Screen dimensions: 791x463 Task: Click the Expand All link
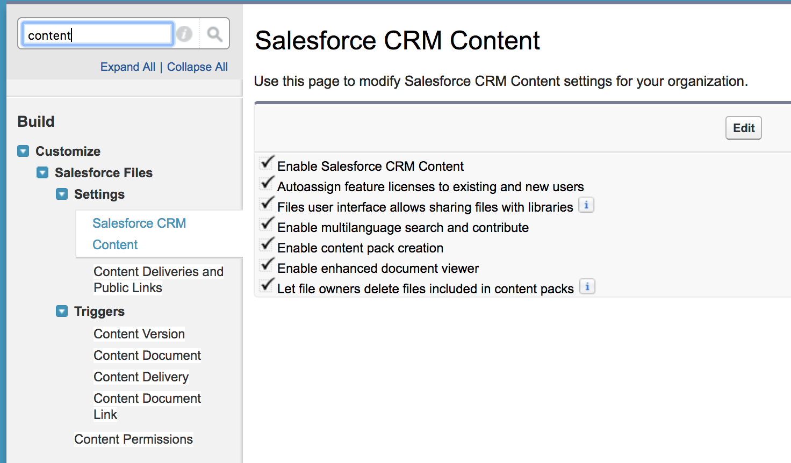(128, 67)
